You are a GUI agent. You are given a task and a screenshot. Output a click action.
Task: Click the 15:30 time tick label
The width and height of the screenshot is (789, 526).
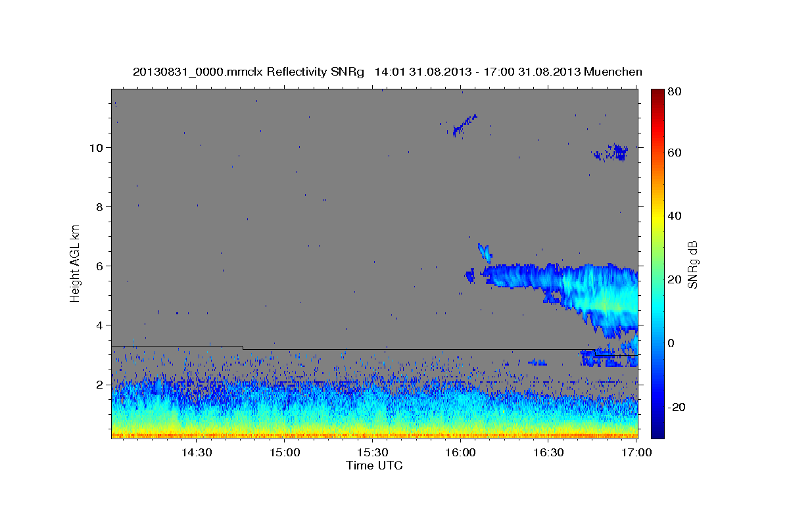click(x=372, y=453)
